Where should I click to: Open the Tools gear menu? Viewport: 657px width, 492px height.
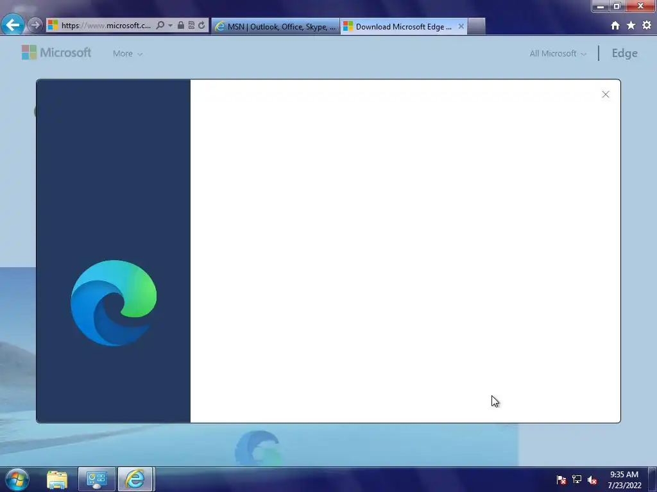pos(647,26)
